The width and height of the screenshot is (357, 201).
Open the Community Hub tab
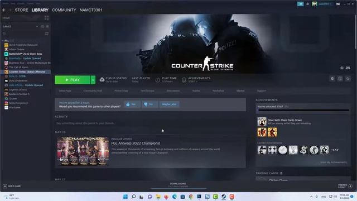(x=93, y=90)
